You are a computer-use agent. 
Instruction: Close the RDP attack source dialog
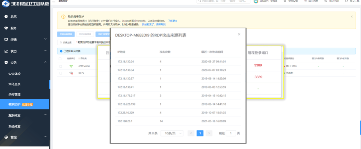239,34
